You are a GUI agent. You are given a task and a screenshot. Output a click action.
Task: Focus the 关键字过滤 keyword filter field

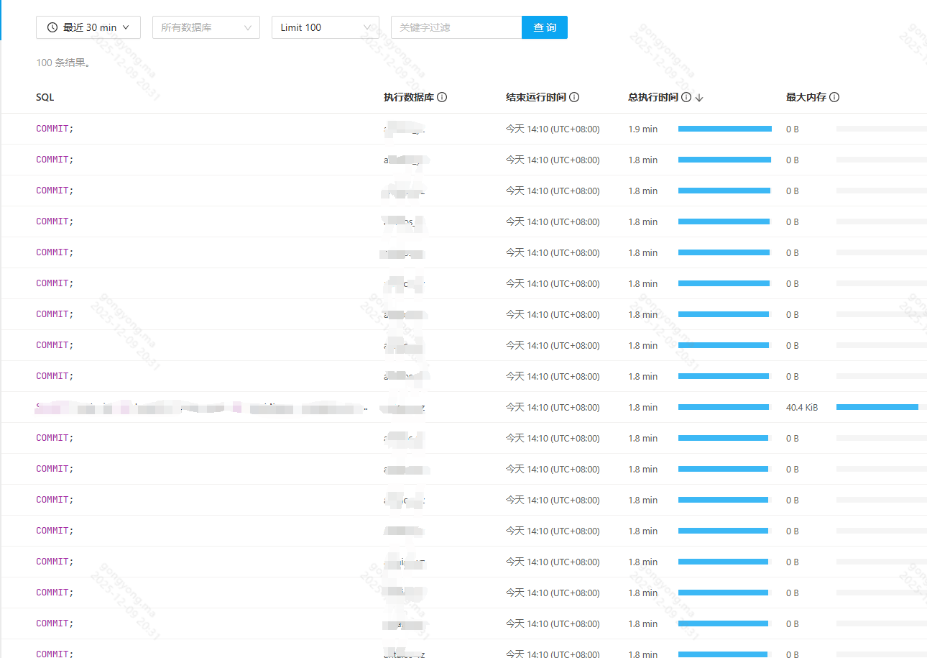point(456,27)
